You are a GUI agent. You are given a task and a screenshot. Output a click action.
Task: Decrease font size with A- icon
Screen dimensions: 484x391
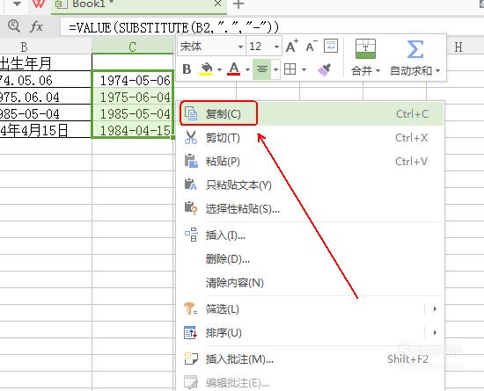pyautogui.click(x=312, y=47)
